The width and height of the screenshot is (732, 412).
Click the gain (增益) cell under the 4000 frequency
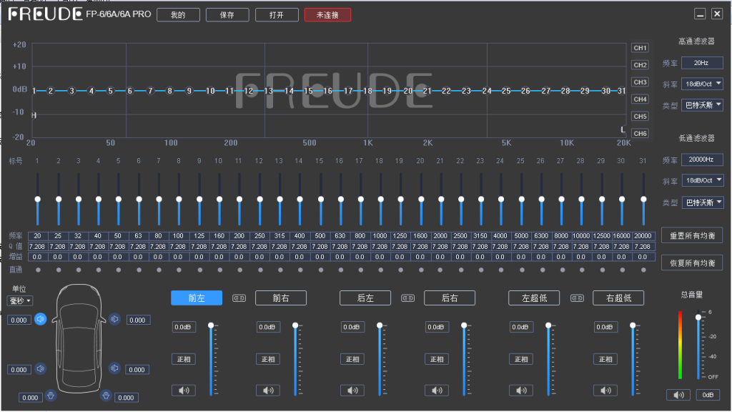click(x=500, y=257)
